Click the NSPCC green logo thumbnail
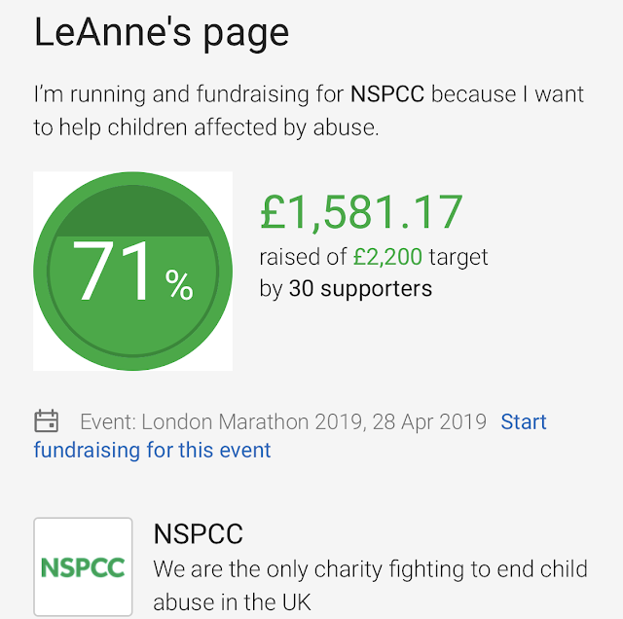The width and height of the screenshot is (623, 619). tap(83, 566)
